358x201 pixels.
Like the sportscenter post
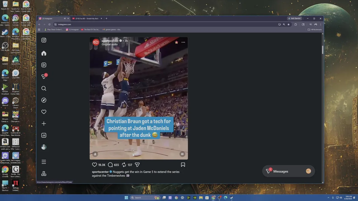tap(95, 165)
